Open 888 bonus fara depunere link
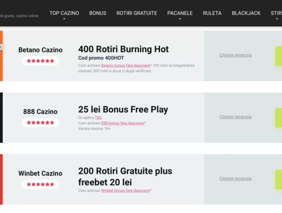 123,123
